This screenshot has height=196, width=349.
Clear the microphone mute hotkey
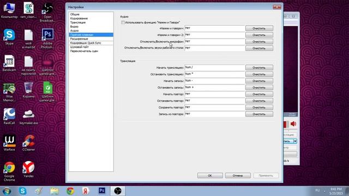[x=259, y=41]
